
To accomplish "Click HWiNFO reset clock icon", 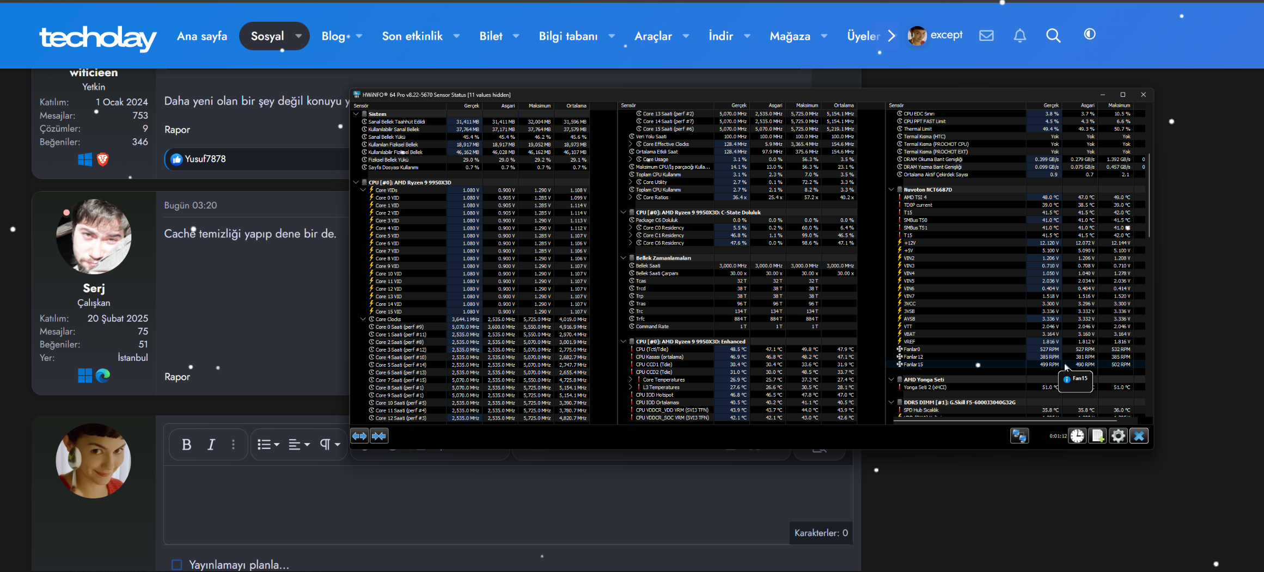I will 1077,436.
